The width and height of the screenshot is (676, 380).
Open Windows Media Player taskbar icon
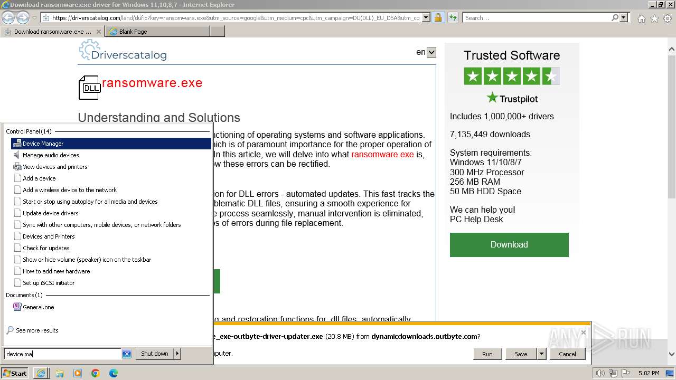(78, 373)
